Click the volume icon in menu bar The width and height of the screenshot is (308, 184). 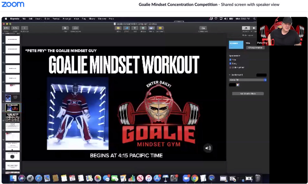pos(226,19)
